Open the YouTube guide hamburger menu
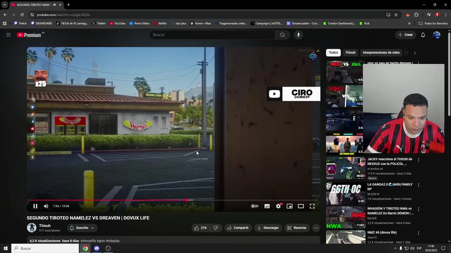This screenshot has width=451, height=253. (8, 35)
